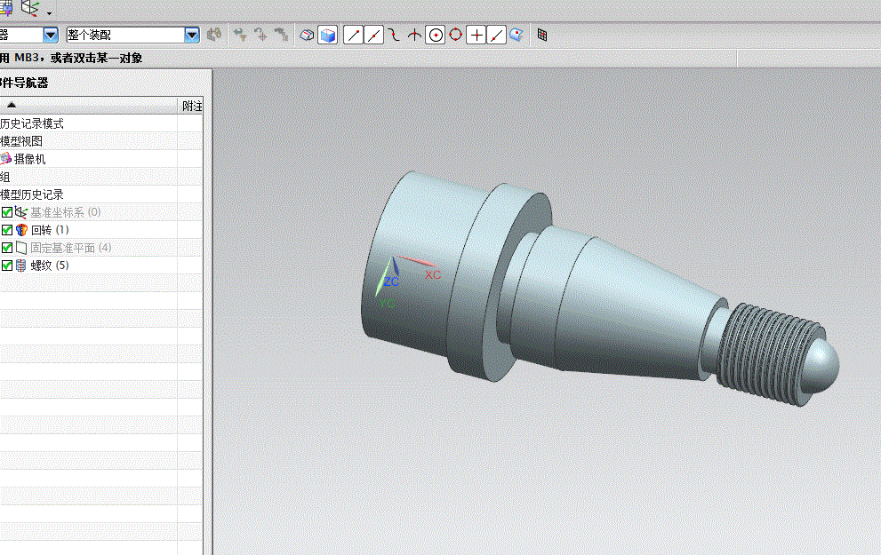Select the allow selection of hidden wireframe icon
Viewport: 881px width, 555px height.
pyautogui.click(x=307, y=35)
